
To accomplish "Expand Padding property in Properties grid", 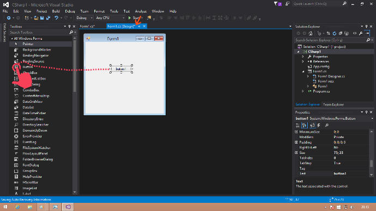I will click(x=296, y=142).
